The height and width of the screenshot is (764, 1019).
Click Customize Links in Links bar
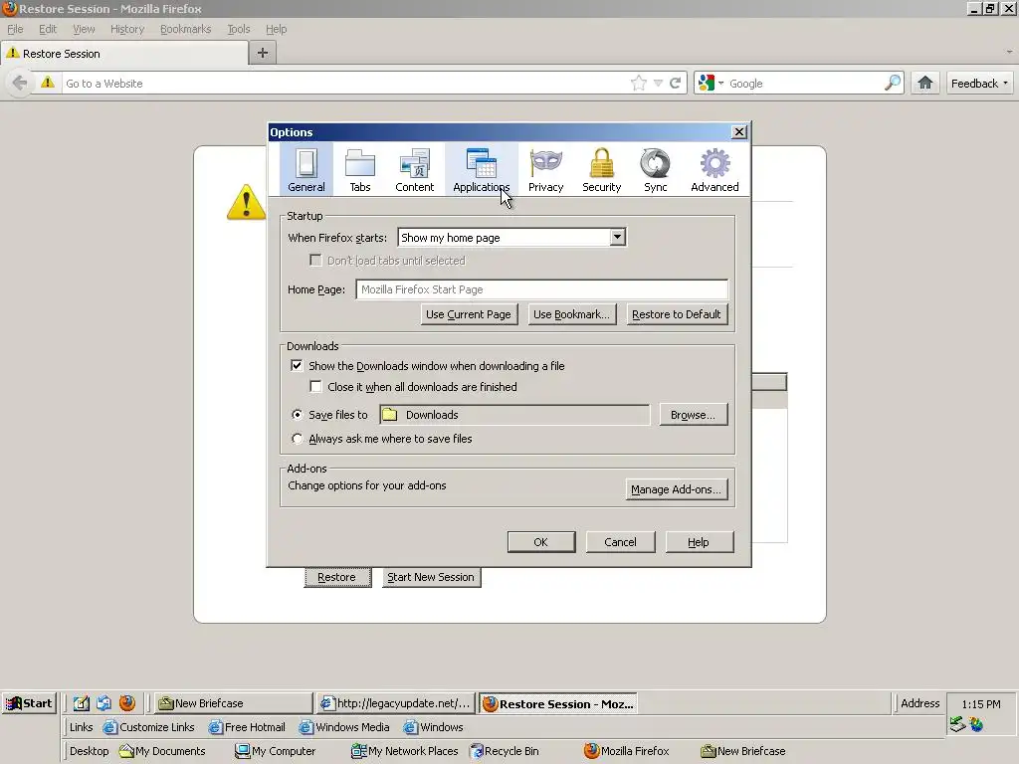coord(149,727)
